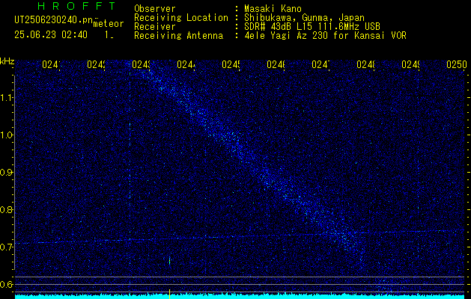This screenshot has height=299, width=471.
Task: Click the 0242 time marker
Action: [x=97, y=64]
